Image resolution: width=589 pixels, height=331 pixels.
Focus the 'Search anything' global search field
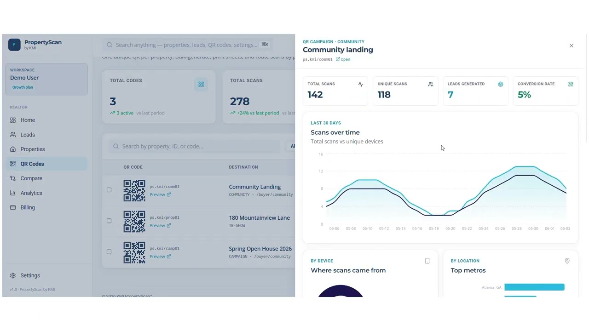(x=188, y=45)
